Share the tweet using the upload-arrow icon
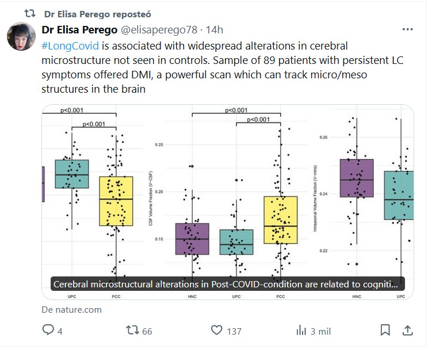Image resolution: width=428 pixels, height=349 pixels. click(x=407, y=330)
